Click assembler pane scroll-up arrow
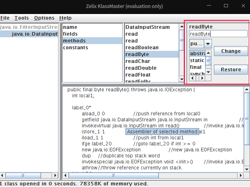Viewport: 250px width, 187px height. (x=247, y=90)
